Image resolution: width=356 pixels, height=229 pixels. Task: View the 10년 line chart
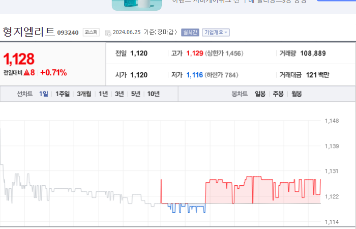coord(154,94)
